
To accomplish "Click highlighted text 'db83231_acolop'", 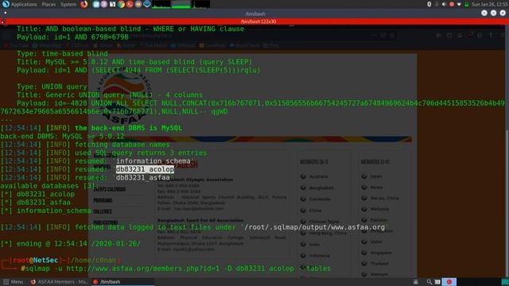I will point(145,169).
